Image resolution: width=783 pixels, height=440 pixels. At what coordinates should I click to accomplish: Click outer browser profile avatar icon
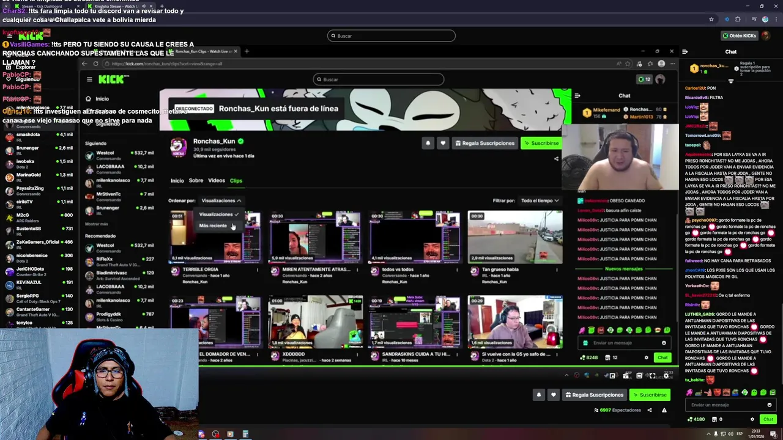pos(765,20)
